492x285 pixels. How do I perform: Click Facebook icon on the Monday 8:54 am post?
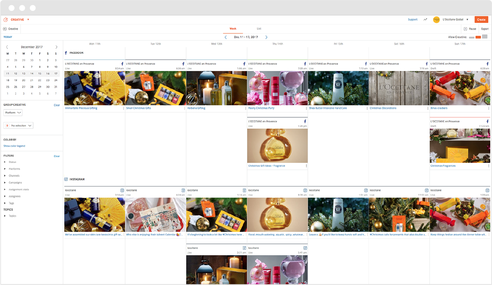(x=122, y=64)
